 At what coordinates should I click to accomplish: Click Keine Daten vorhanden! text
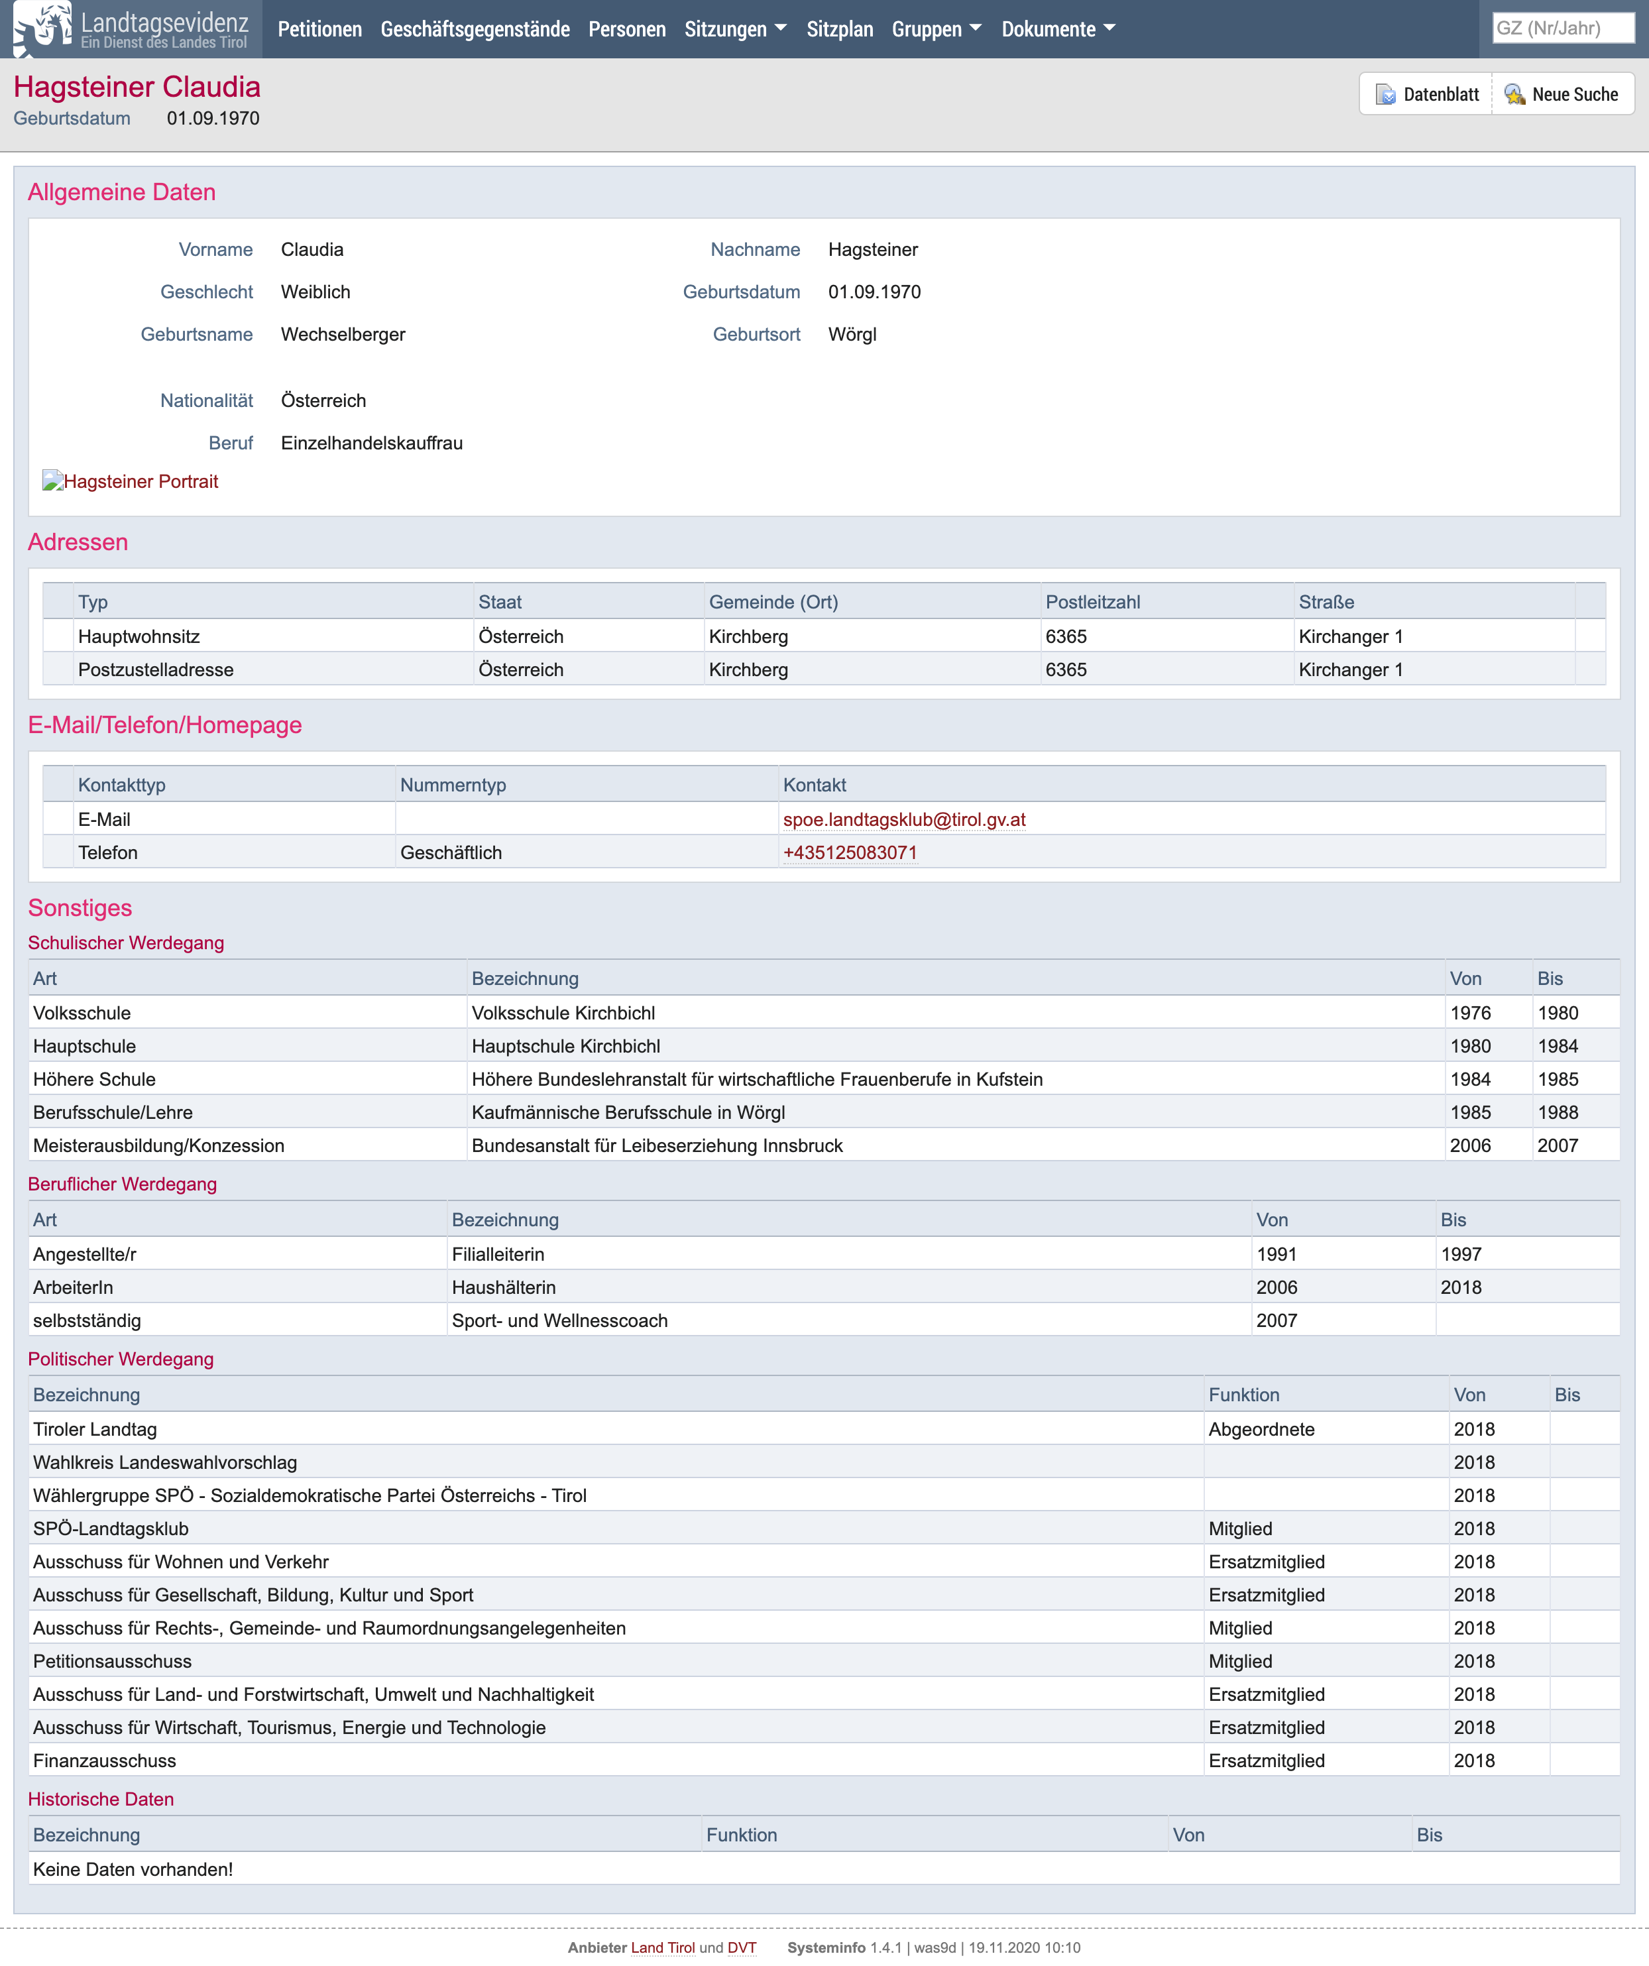click(x=133, y=1870)
